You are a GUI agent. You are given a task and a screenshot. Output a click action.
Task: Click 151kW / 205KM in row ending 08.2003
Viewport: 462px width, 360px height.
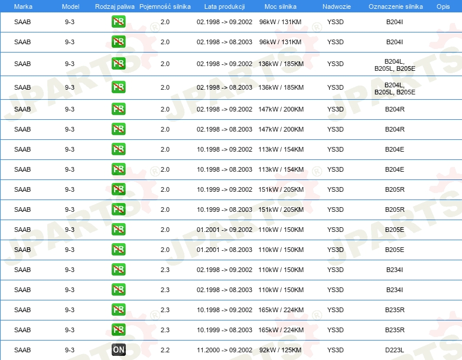click(281, 210)
